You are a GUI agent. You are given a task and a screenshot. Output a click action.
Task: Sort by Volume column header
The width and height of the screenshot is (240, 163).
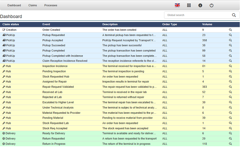click(207, 24)
